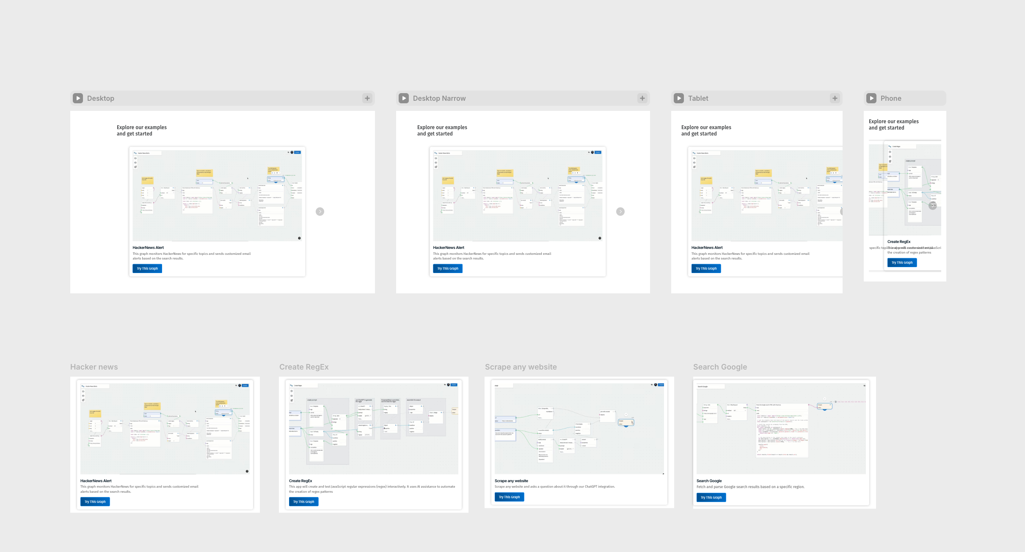Open the graph thumbnail in Desktop frame

217,196
